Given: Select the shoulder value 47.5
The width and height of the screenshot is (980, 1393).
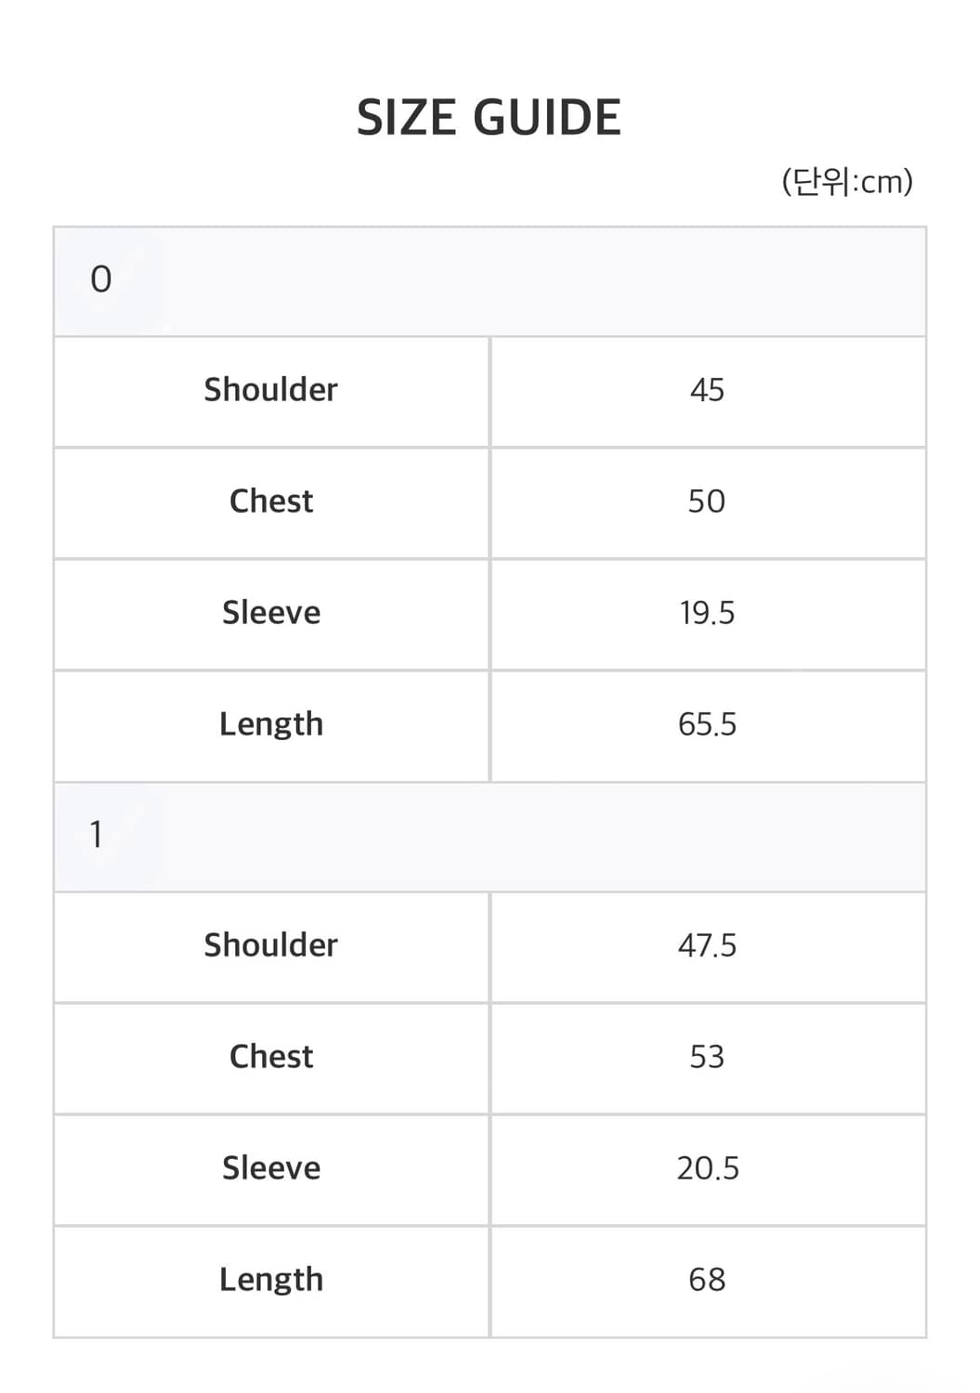Looking at the screenshot, I should [707, 945].
